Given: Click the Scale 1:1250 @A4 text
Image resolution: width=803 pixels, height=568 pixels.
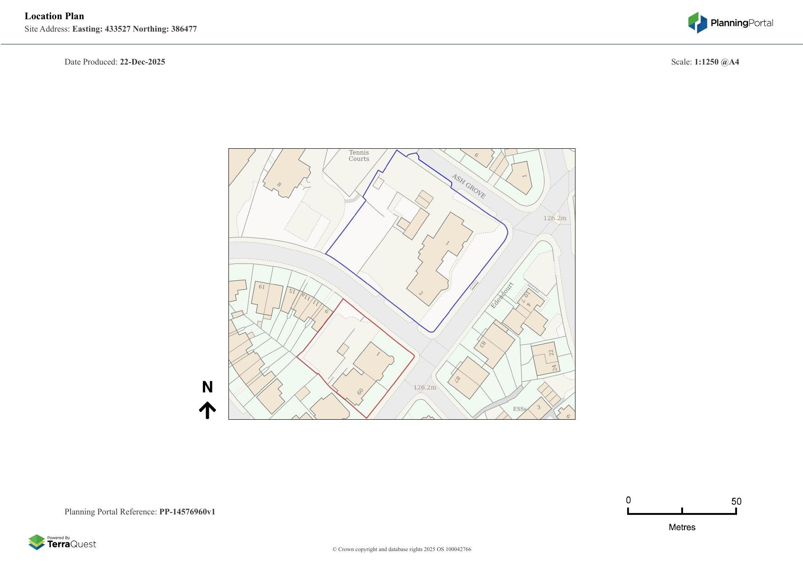Looking at the screenshot, I should 705,62.
